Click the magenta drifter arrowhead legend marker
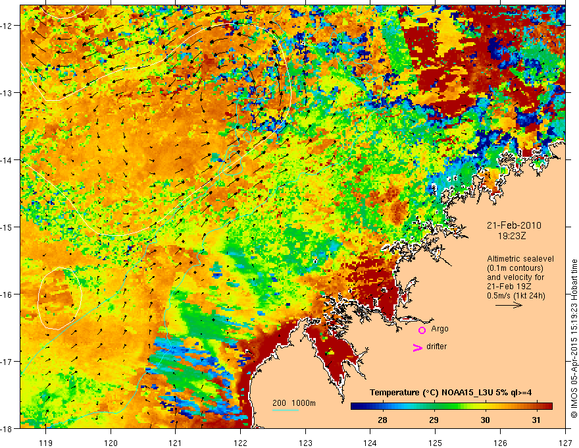The height and width of the screenshot is (448, 579). 418,347
